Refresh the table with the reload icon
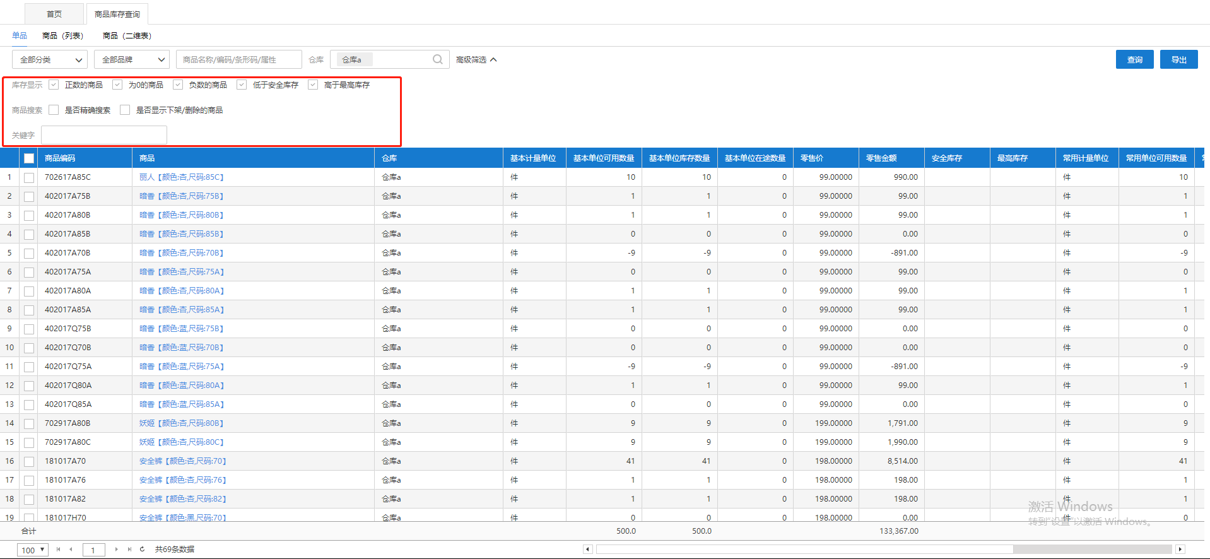Screen dimensions: 1210x559 tap(143, 550)
